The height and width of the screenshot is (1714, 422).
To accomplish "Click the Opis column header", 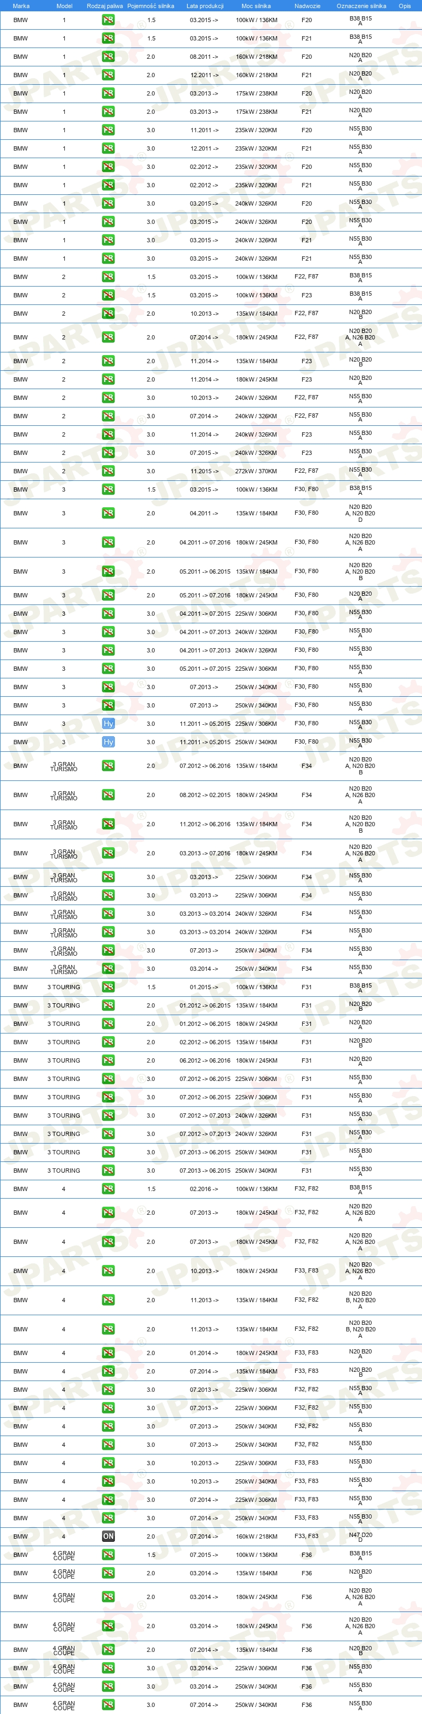I will 405,6.
